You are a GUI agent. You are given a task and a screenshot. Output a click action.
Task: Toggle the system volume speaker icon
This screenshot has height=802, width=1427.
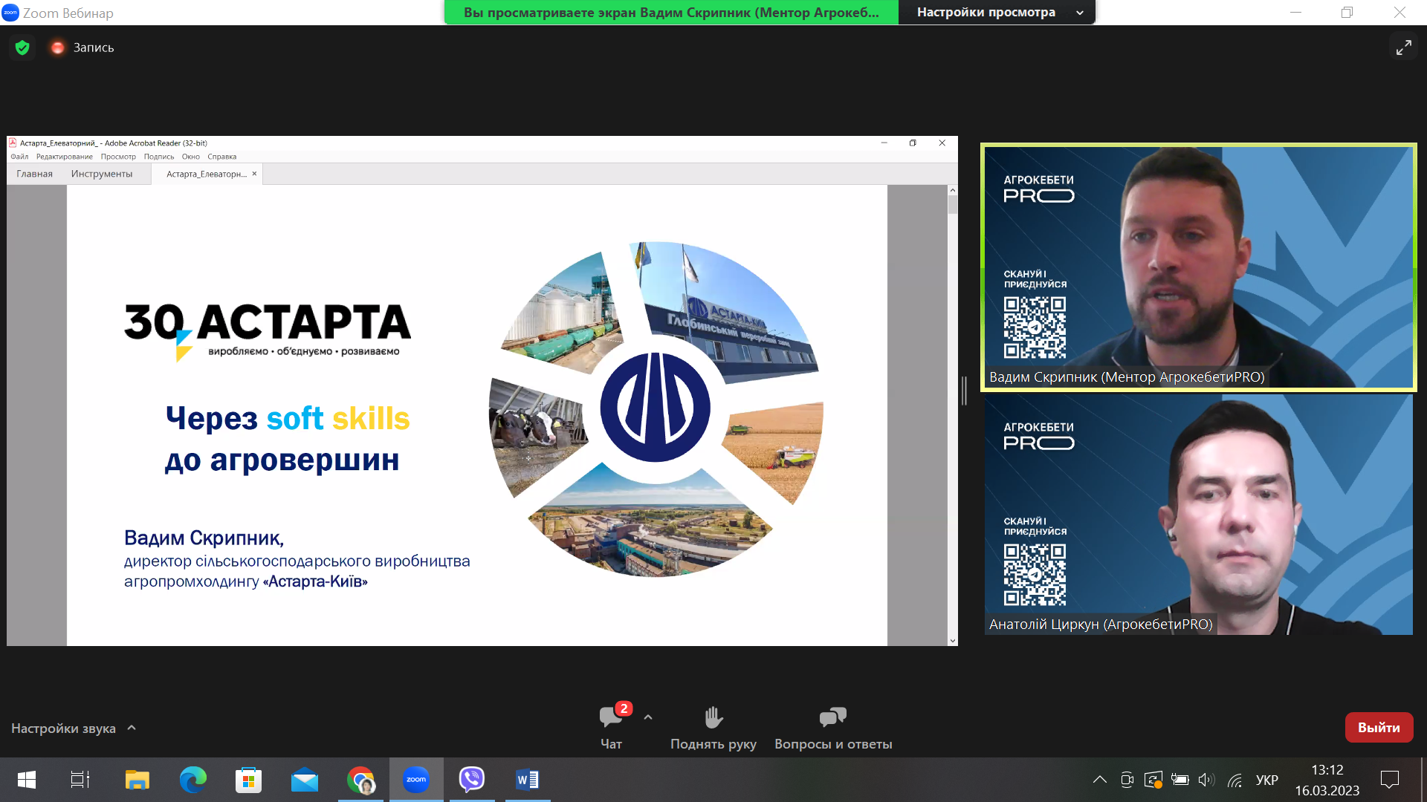(x=1206, y=780)
